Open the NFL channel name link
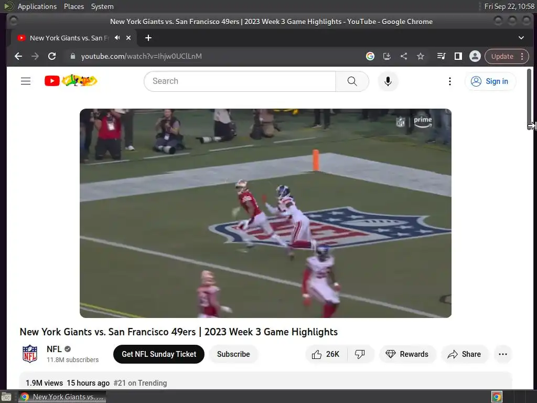This screenshot has height=403, width=537. click(54, 349)
